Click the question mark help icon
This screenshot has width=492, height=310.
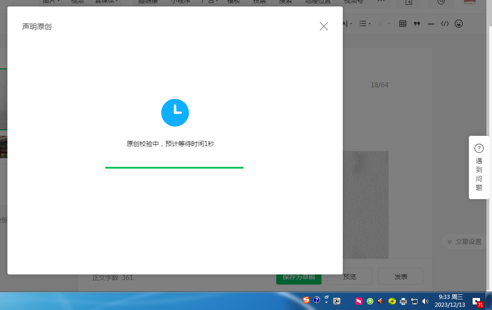479,148
